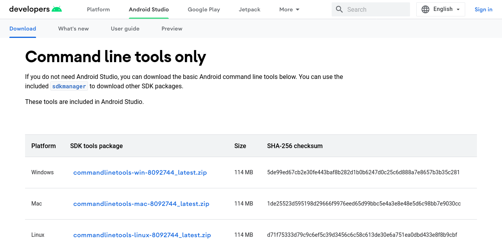Open the Preview tab
The width and height of the screenshot is (502, 245).
pyautogui.click(x=172, y=29)
